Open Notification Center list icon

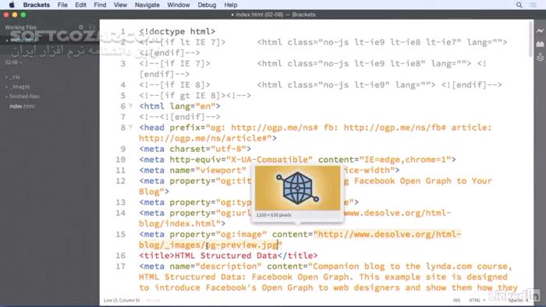[533, 5]
